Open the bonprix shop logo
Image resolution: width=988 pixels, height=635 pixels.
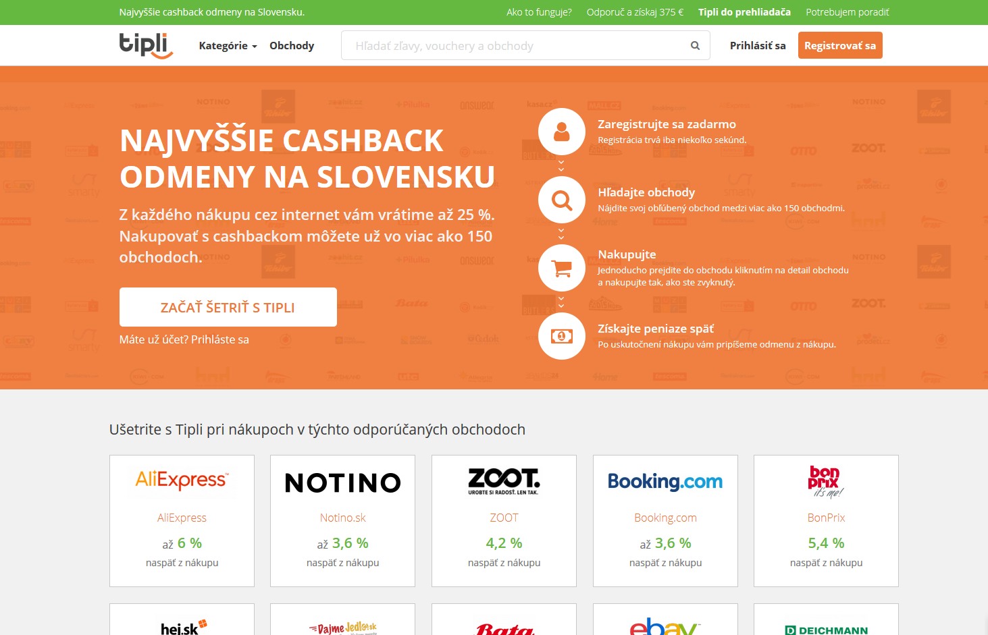point(826,481)
